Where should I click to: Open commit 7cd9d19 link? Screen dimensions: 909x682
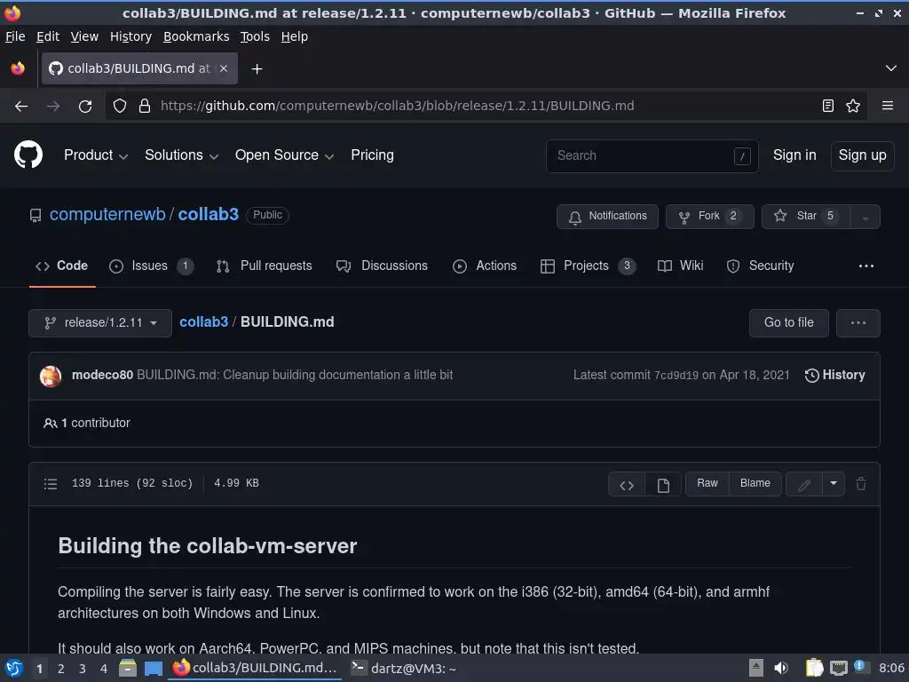(x=676, y=376)
